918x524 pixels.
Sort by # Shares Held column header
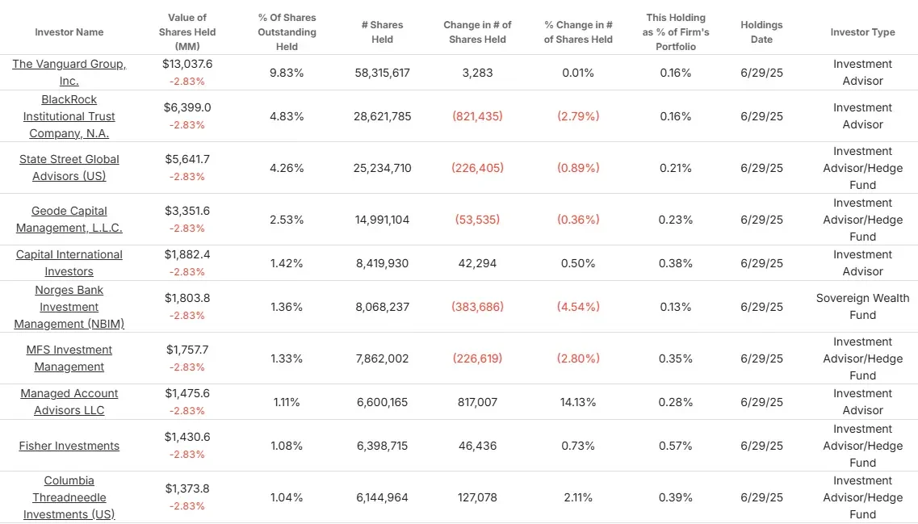383,32
